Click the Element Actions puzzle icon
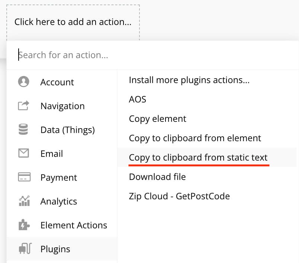299x263 pixels. [x=24, y=225]
